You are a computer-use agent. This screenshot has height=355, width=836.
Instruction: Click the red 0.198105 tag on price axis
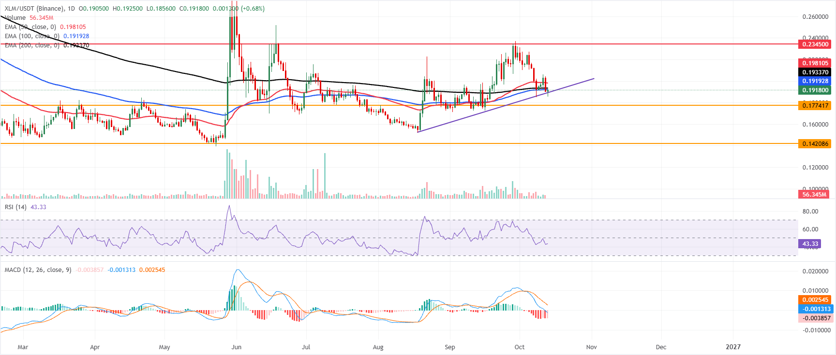pos(815,63)
